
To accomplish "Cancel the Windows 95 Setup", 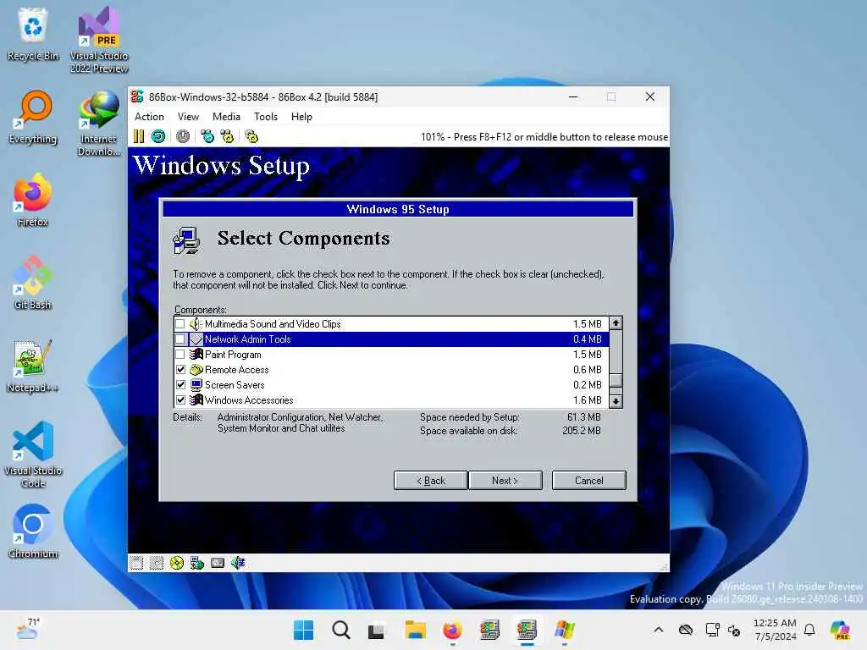I will click(x=589, y=481).
